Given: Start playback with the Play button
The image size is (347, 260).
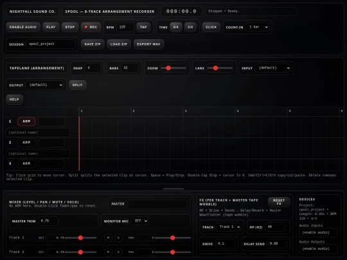Looking at the screenshot, I should pos(51,27).
